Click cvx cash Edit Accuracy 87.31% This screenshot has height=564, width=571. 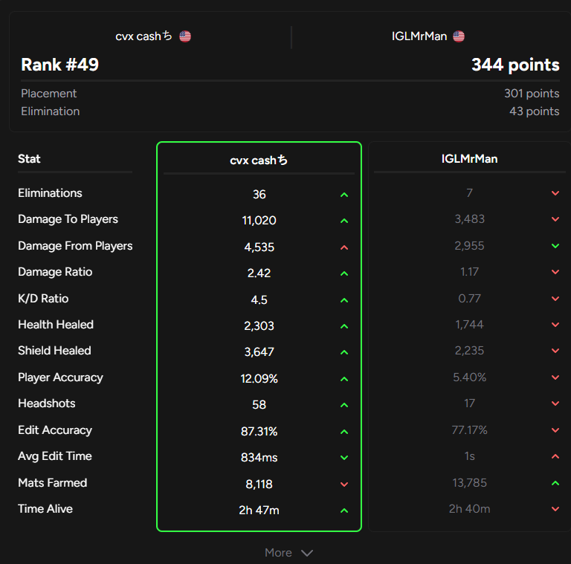tap(259, 432)
